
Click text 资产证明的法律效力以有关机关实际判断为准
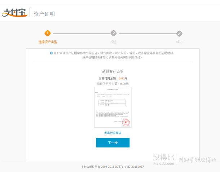(x=113, y=57)
